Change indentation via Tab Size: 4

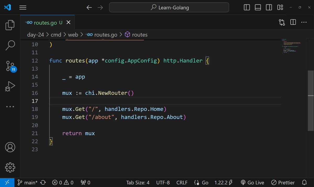[138, 183]
